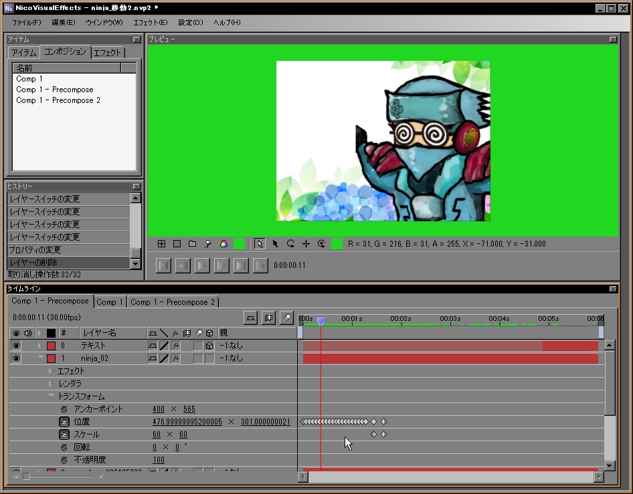
Task: Open the RGB channel color icon
Action: pos(223,243)
